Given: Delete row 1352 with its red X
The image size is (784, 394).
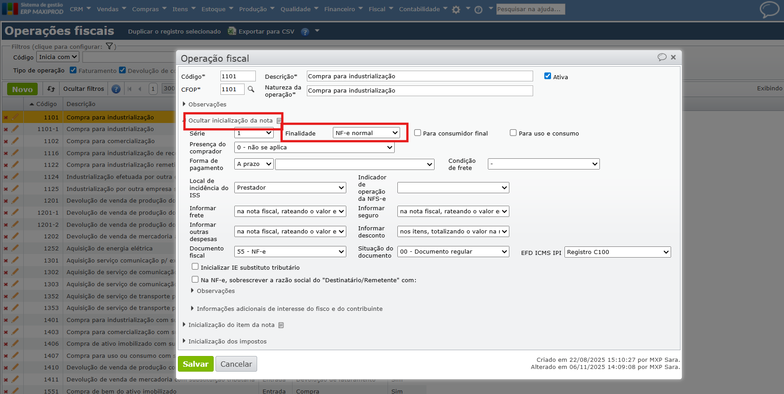Looking at the screenshot, I should [6, 297].
